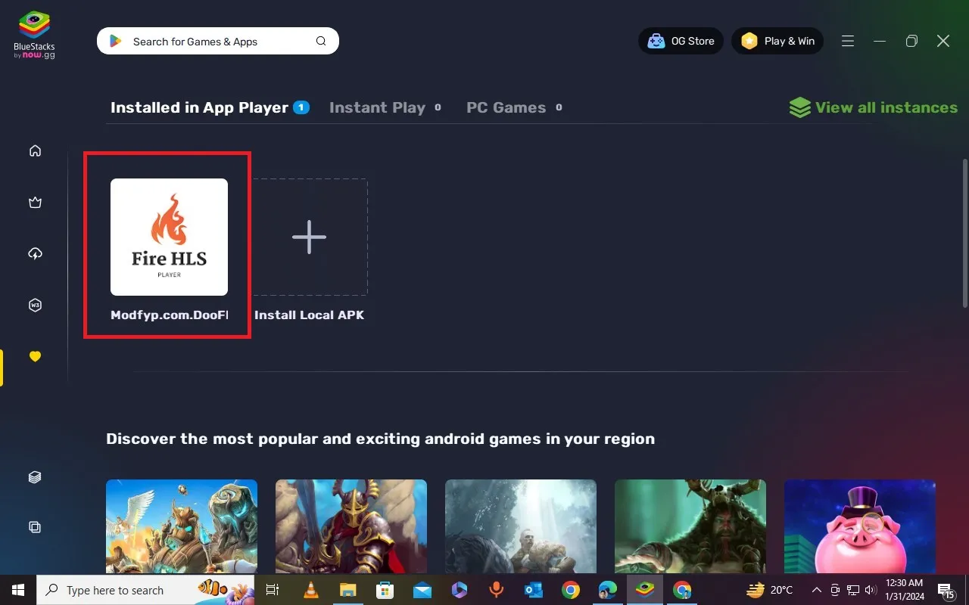969x605 pixels.
Task: Click the Windows taskbar search box
Action: coord(146,590)
